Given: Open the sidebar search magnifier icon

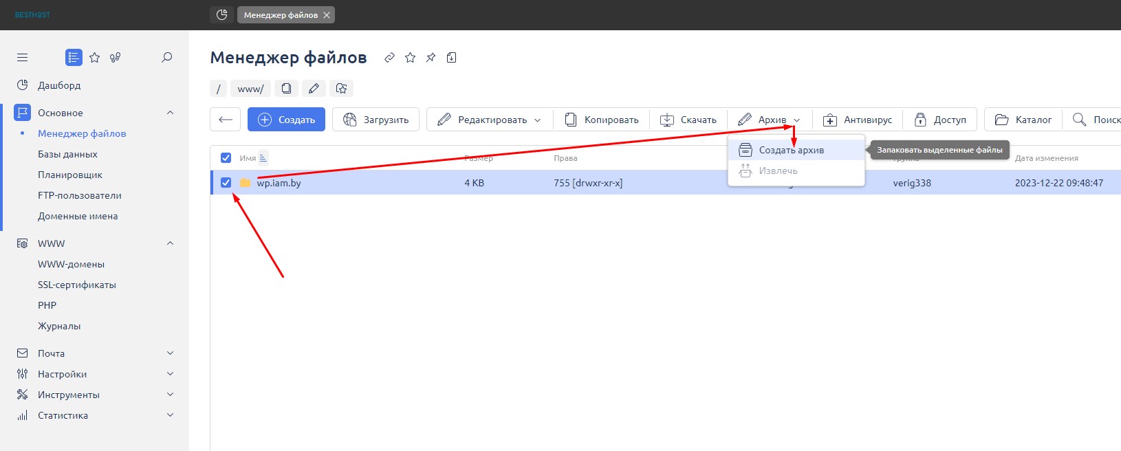Looking at the screenshot, I should [166, 58].
